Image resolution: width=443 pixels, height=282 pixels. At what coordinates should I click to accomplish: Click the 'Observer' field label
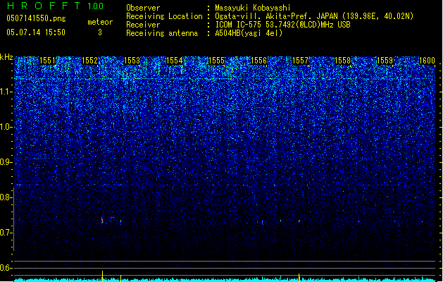click(143, 8)
